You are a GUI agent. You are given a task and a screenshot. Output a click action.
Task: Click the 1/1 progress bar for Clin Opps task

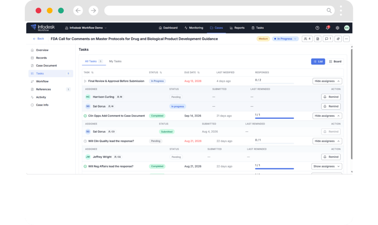pyautogui.click(x=274, y=118)
